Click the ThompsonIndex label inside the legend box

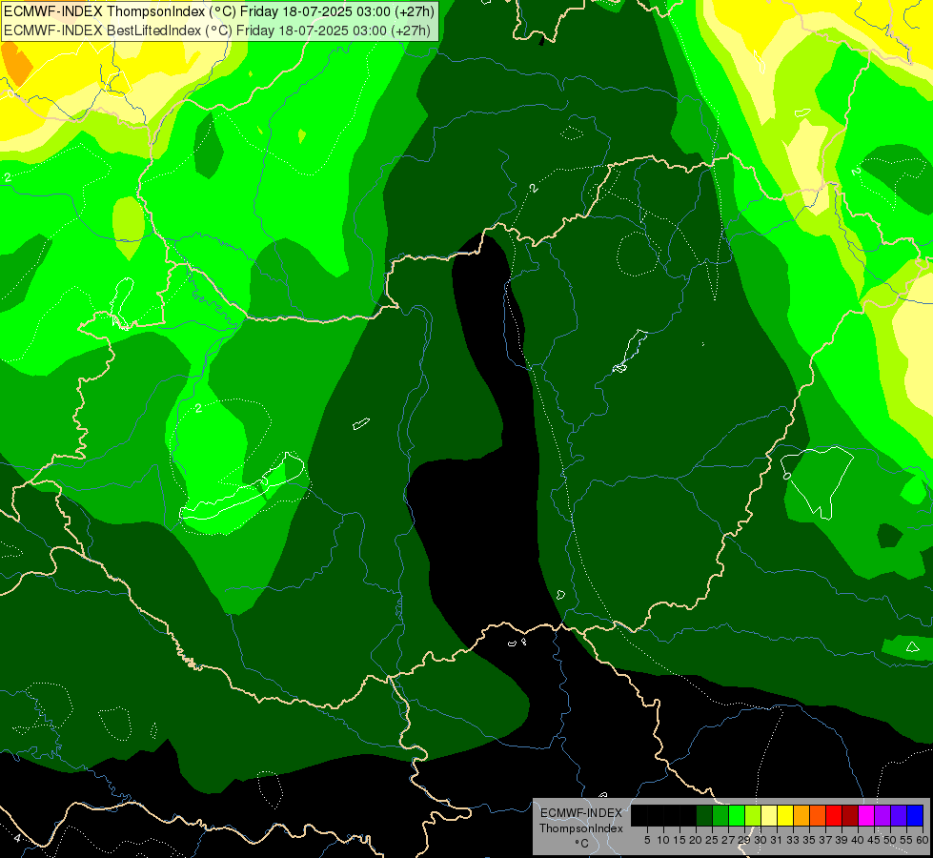pos(581,828)
